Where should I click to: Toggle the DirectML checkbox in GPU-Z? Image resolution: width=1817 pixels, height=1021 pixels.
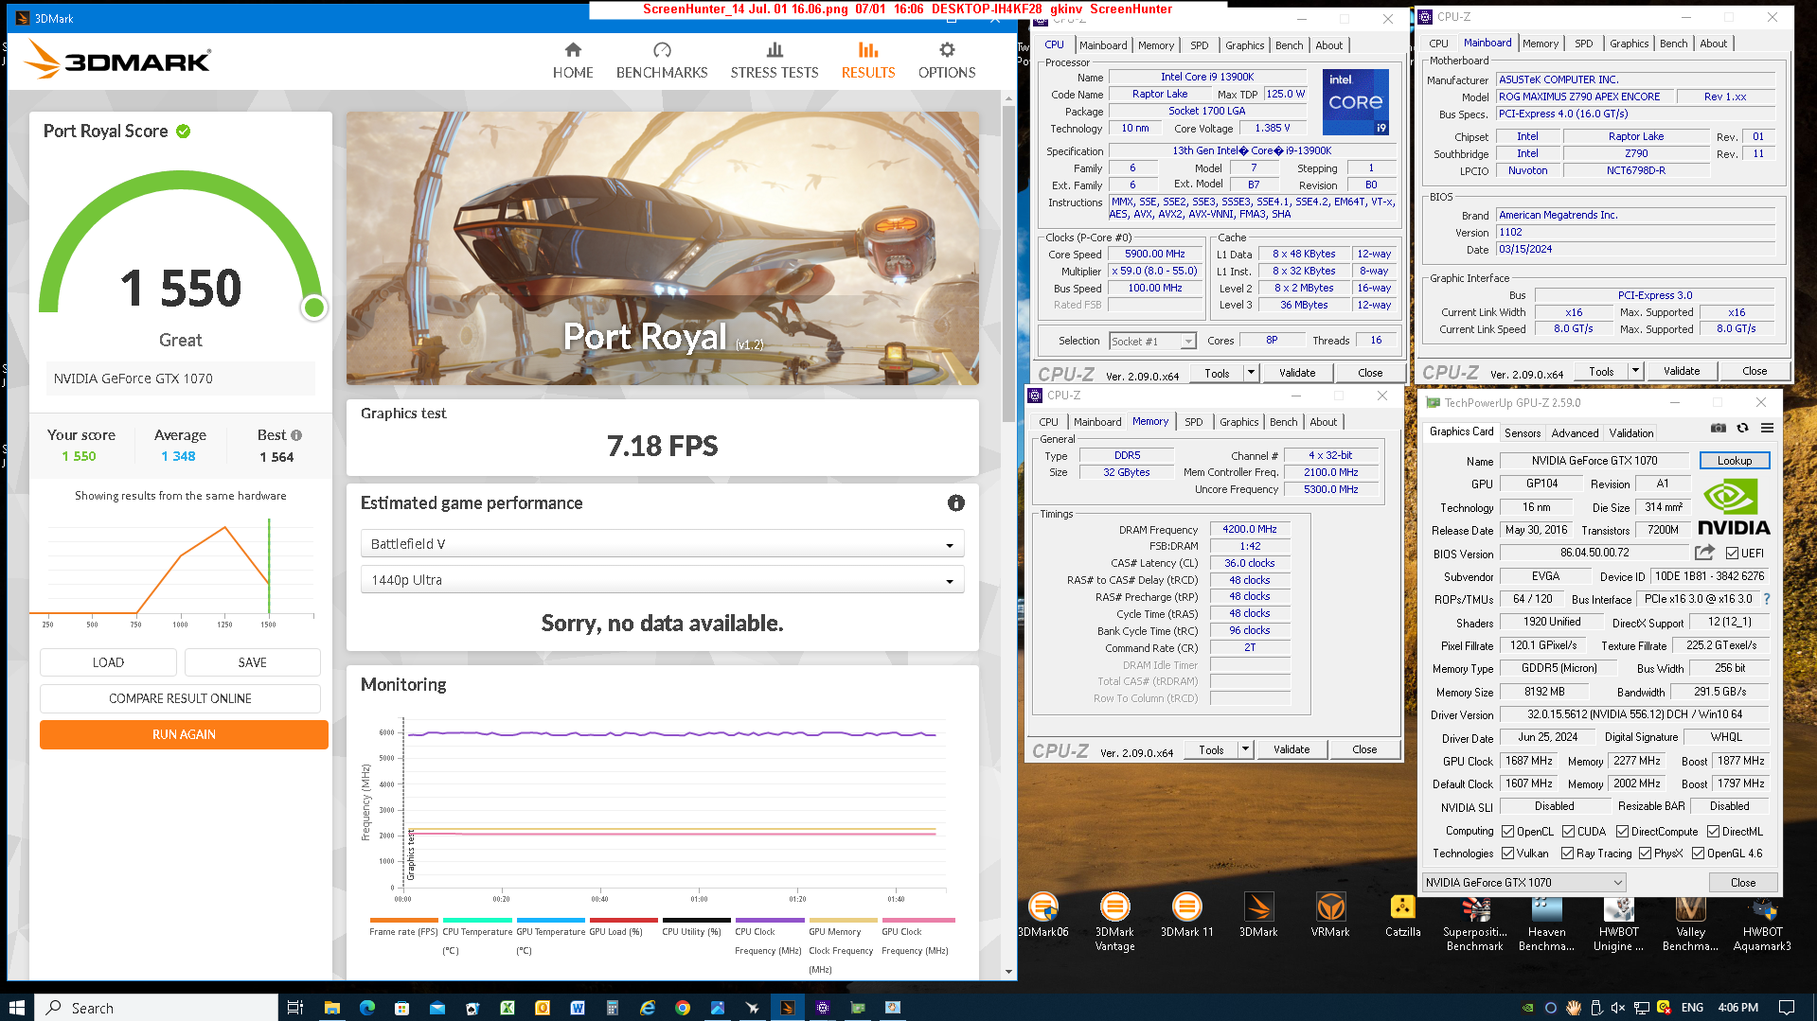(x=1713, y=832)
